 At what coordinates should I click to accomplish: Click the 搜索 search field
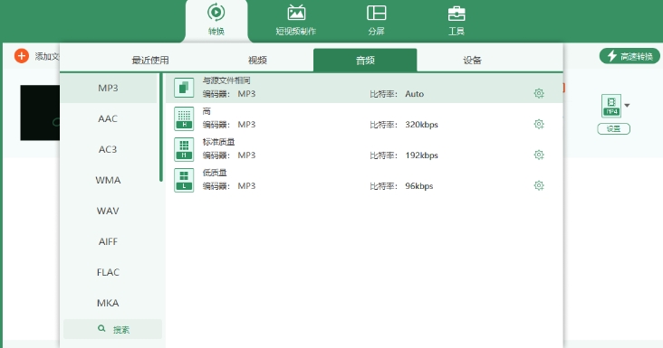(112, 329)
